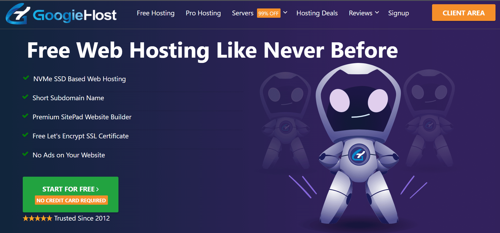Click the 99% OFF badge
Image resolution: width=500 pixels, height=233 pixels.
coord(268,13)
